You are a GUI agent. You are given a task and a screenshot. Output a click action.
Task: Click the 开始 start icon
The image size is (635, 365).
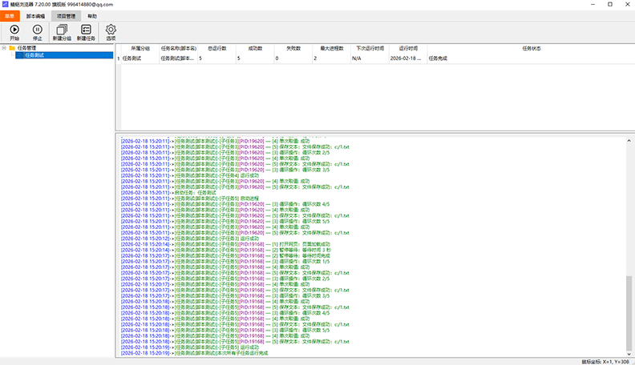(x=14, y=30)
